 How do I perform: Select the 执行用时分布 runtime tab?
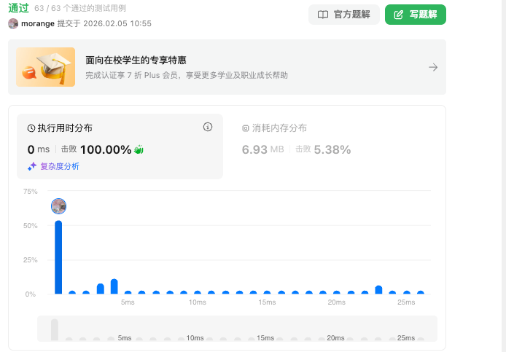point(120,146)
